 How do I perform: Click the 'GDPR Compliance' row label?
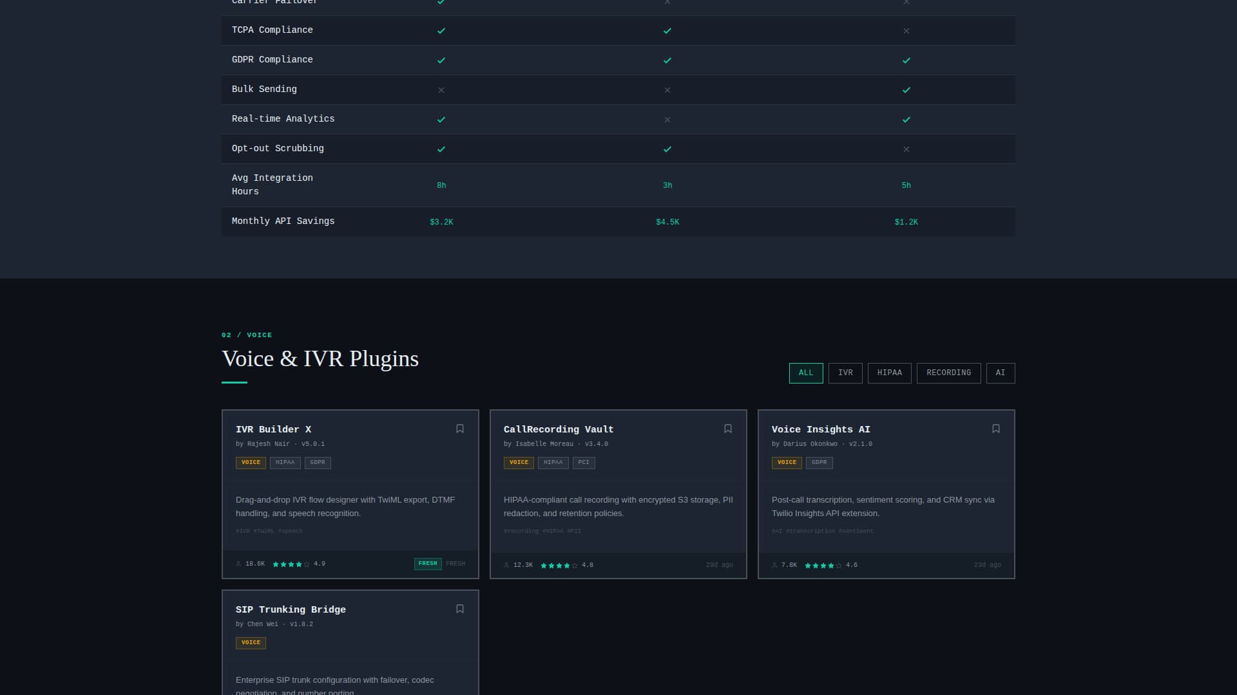pyautogui.click(x=273, y=60)
